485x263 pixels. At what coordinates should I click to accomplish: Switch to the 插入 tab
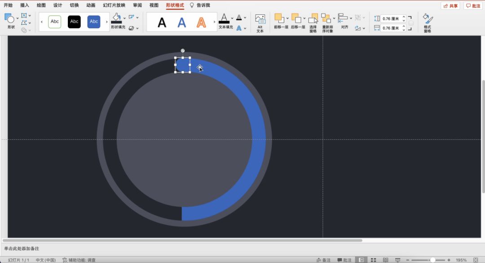24,5
